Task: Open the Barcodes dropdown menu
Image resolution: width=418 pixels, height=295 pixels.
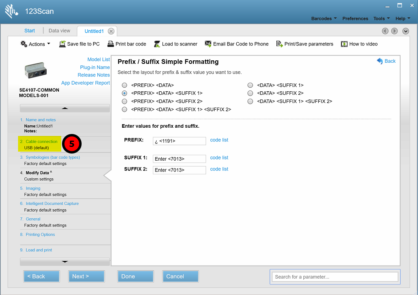Action: pyautogui.click(x=324, y=18)
